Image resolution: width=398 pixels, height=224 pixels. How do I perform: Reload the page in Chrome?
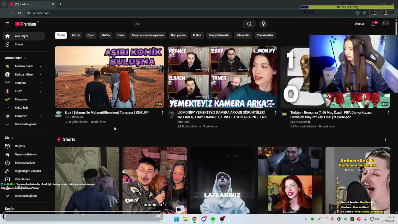click(x=20, y=13)
